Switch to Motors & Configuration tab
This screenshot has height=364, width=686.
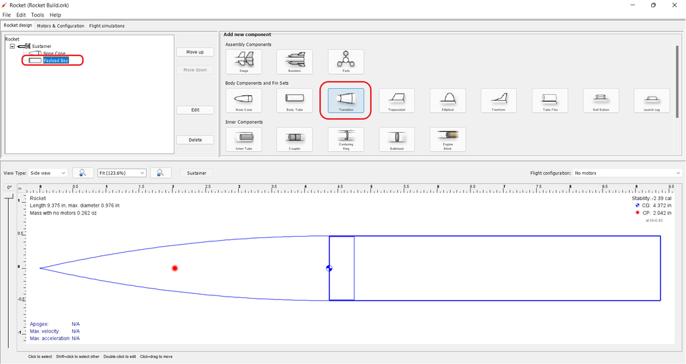tap(61, 26)
